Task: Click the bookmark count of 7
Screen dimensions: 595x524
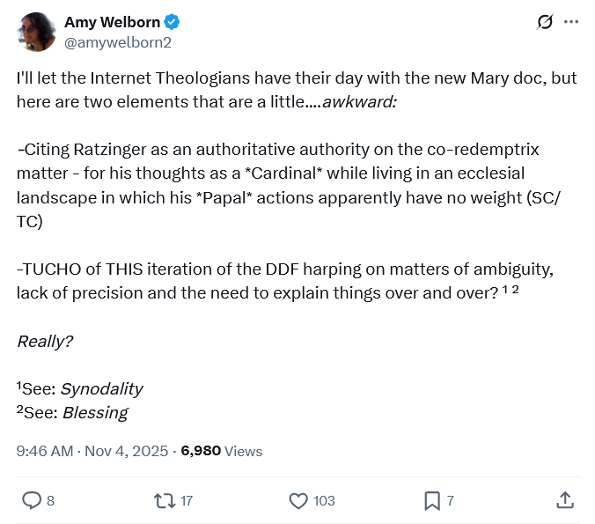Action: pyautogui.click(x=451, y=500)
